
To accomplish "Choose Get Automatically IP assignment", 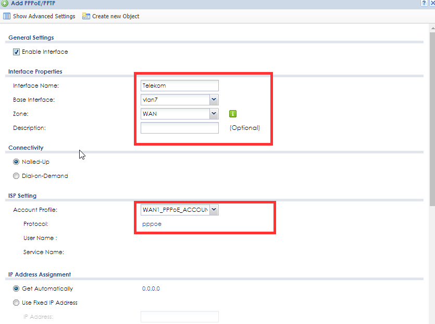I will [x=16, y=289].
